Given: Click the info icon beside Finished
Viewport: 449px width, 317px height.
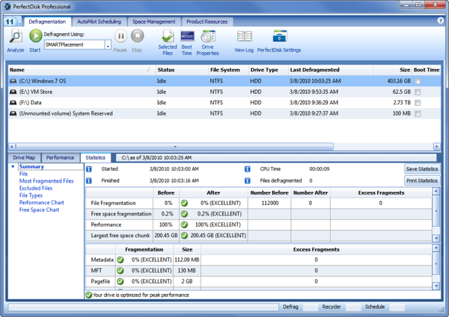Looking at the screenshot, I should tap(89, 181).
